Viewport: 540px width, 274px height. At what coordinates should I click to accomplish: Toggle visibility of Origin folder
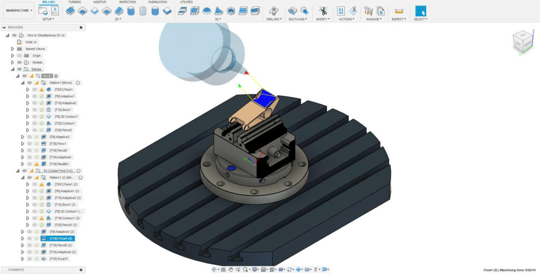point(20,55)
